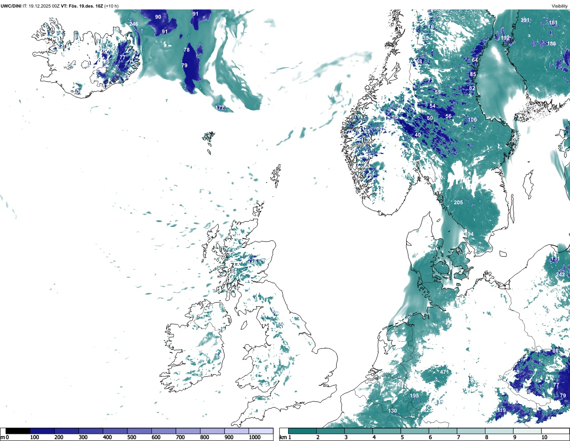This screenshot has width=570, height=441.
Task: Click the '119' visibility value at the lower right
Action: click(501, 410)
